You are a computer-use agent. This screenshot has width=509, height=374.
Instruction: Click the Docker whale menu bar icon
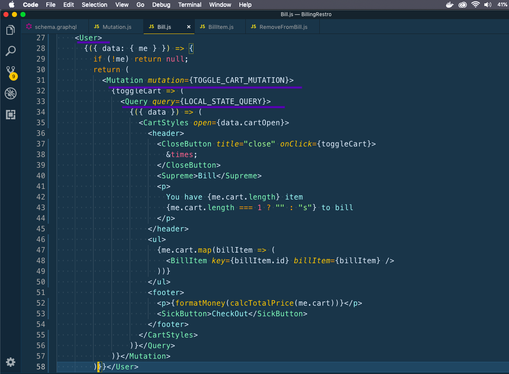[x=449, y=5]
